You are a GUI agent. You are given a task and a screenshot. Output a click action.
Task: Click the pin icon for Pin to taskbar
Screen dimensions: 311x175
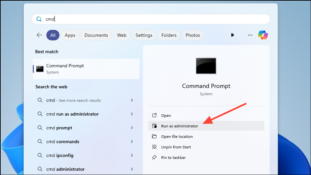click(154, 157)
